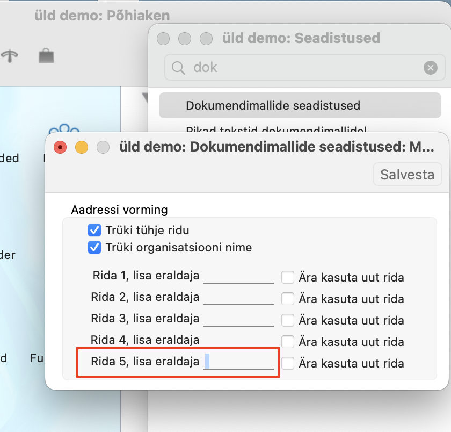Check 'Ära kasuta uut rida' for Rida 3
This screenshot has height=432, width=451.
coord(288,320)
